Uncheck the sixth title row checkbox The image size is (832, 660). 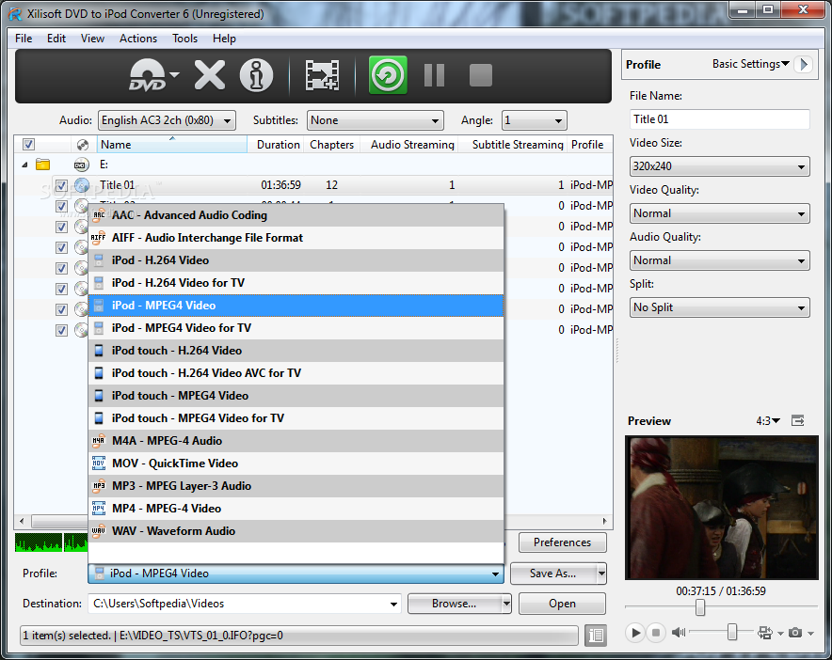pyautogui.click(x=61, y=289)
